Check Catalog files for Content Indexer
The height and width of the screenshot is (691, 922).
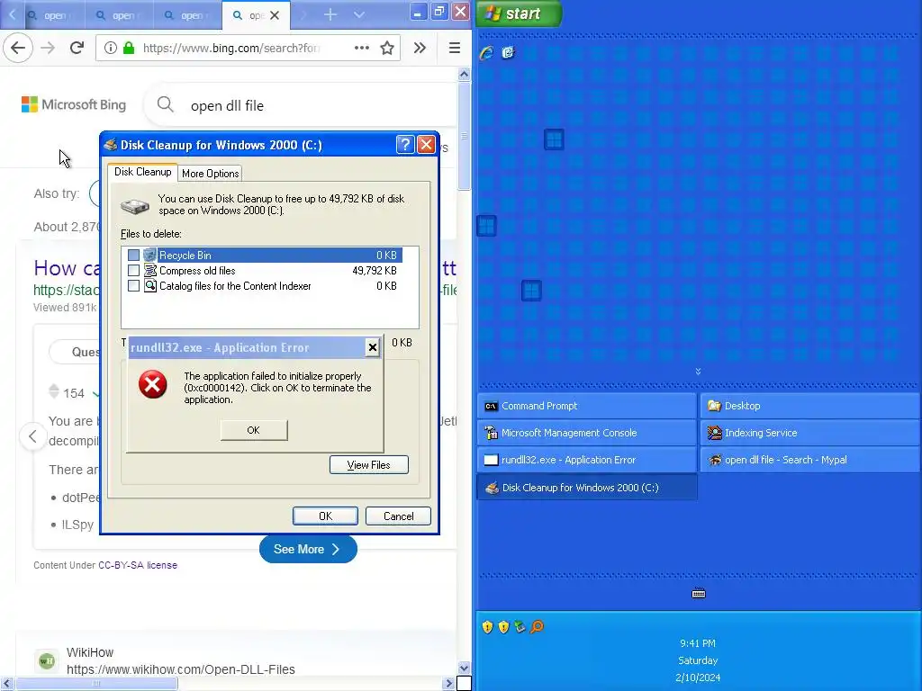(133, 285)
